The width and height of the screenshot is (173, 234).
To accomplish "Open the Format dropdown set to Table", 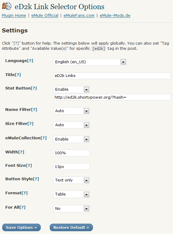I will point(71,194).
